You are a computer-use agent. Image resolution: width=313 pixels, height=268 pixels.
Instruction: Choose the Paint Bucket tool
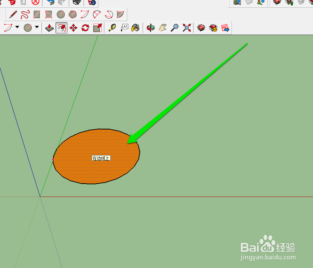click(x=135, y=28)
